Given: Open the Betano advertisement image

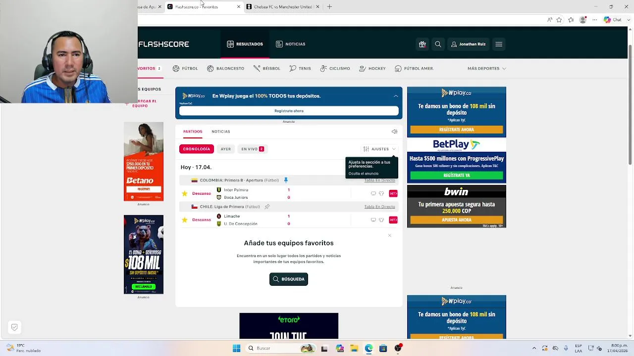Looking at the screenshot, I should click(144, 162).
